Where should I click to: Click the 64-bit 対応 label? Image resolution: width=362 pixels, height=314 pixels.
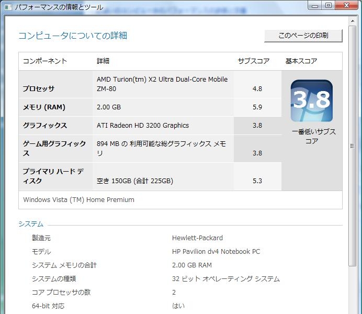point(48,306)
